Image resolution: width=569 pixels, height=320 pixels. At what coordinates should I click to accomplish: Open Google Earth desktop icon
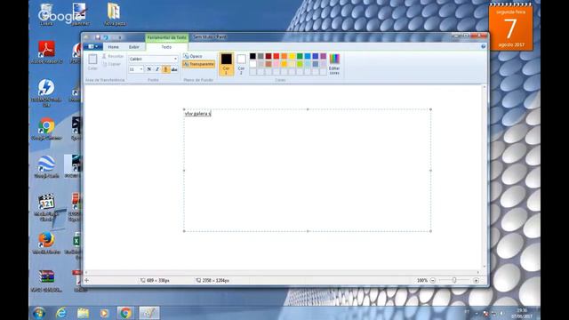pos(46,167)
